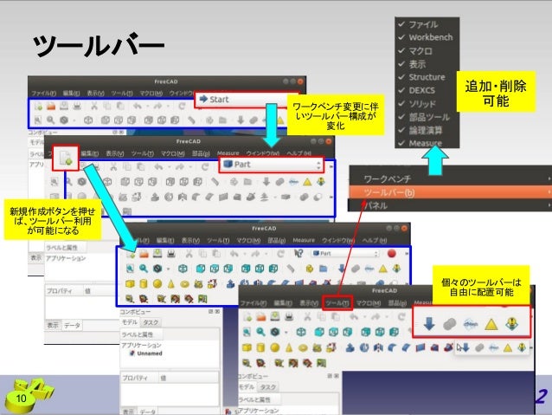Click yellow box primitive in front window
Image resolution: width=552 pixels, height=415 pixels.
pyautogui.click(x=247, y=347)
